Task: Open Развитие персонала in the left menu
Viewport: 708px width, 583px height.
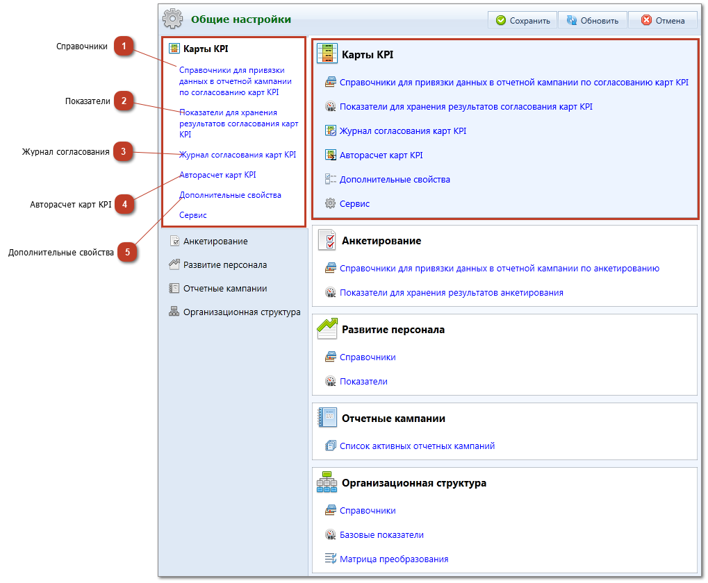Action: click(225, 264)
